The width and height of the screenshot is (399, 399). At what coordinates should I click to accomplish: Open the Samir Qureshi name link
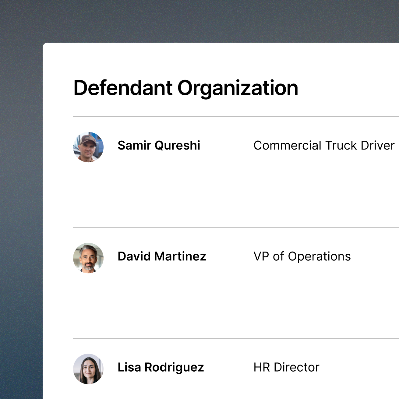click(159, 146)
